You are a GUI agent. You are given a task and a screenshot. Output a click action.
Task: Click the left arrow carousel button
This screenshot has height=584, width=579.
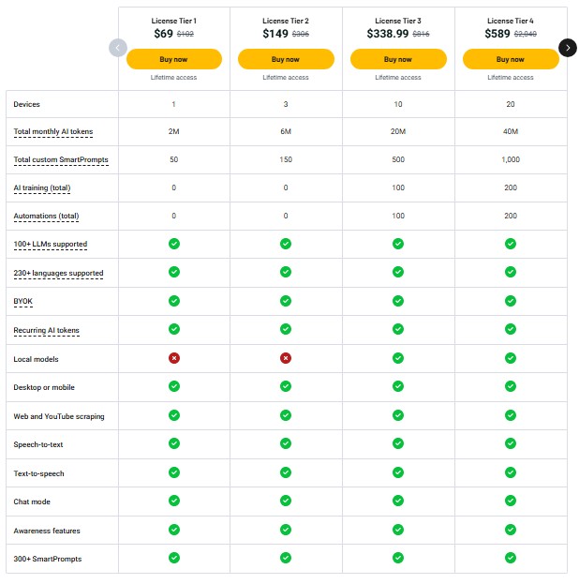pos(117,47)
